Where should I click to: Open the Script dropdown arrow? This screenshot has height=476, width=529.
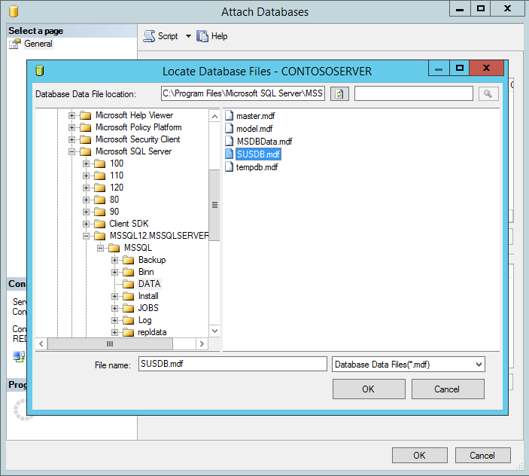pos(188,36)
